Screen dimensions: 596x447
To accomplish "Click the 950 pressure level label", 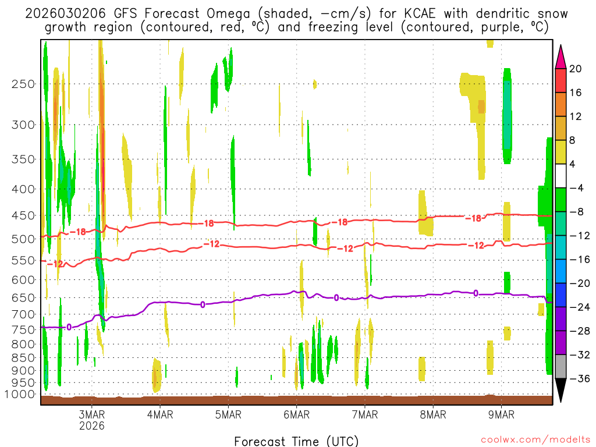I will click(23, 383).
